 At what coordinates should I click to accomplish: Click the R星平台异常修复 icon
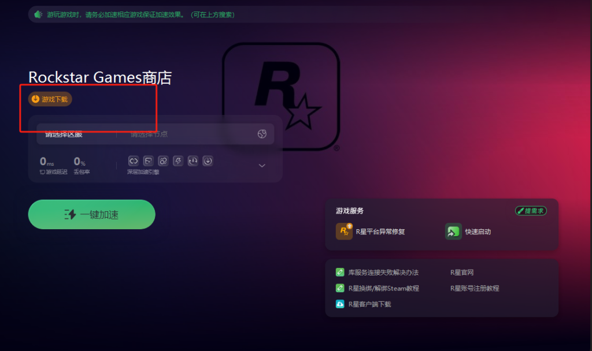pyautogui.click(x=344, y=231)
